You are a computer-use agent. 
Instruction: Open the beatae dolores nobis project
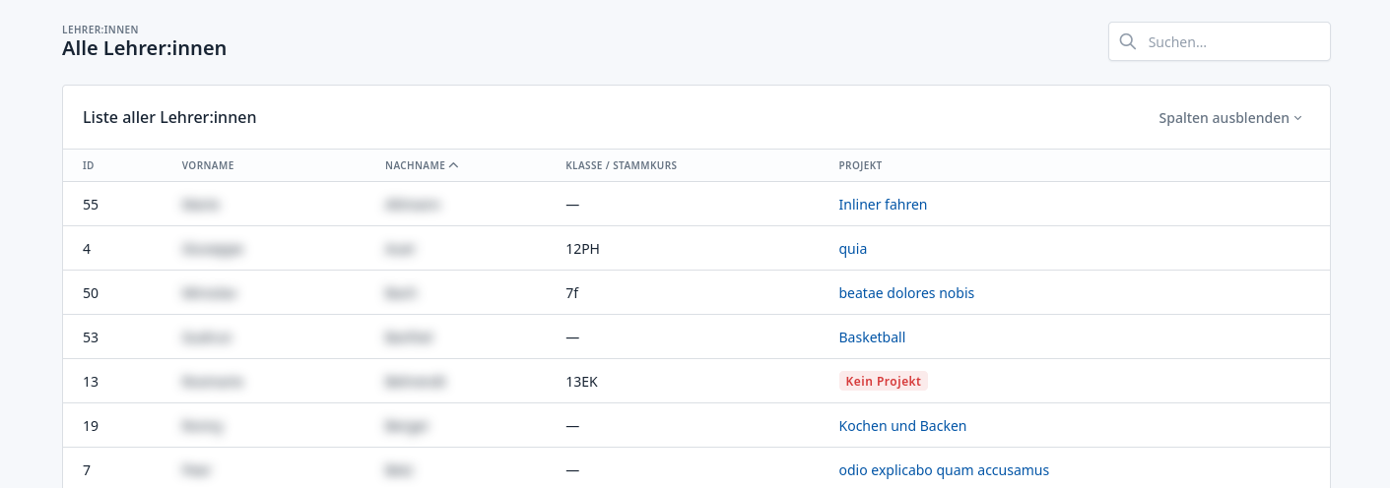906,293
